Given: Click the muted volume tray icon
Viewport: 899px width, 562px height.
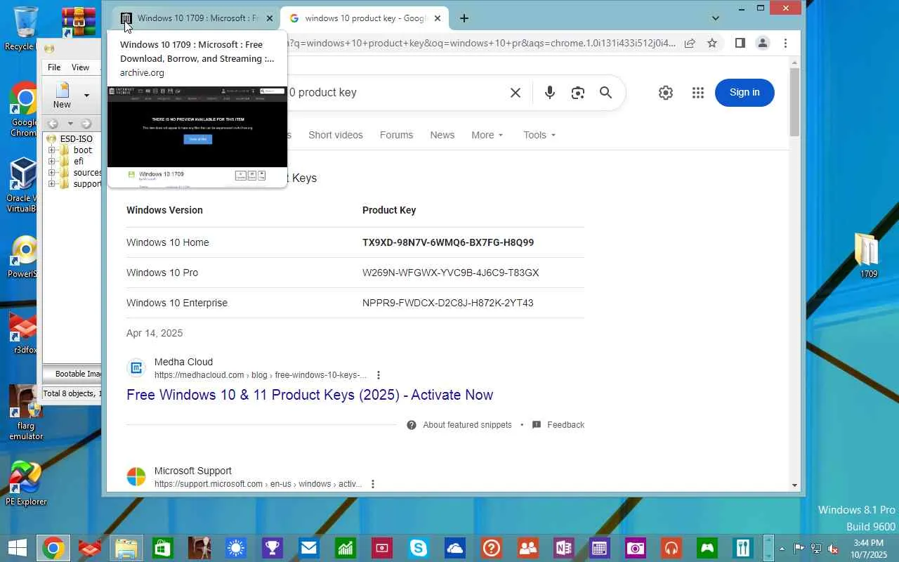Looking at the screenshot, I should tap(833, 549).
